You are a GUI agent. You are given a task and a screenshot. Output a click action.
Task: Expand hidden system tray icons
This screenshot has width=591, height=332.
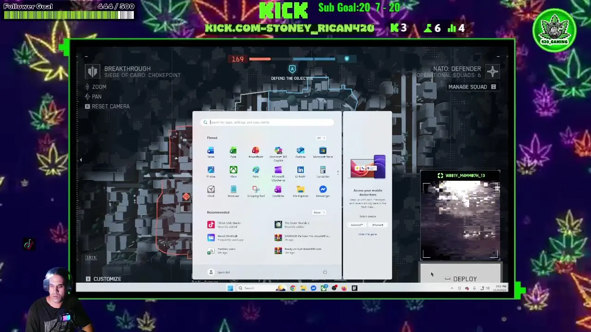[x=452, y=288]
